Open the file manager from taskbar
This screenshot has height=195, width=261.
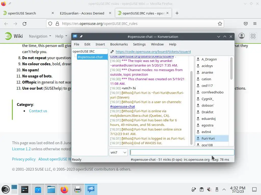51,189
